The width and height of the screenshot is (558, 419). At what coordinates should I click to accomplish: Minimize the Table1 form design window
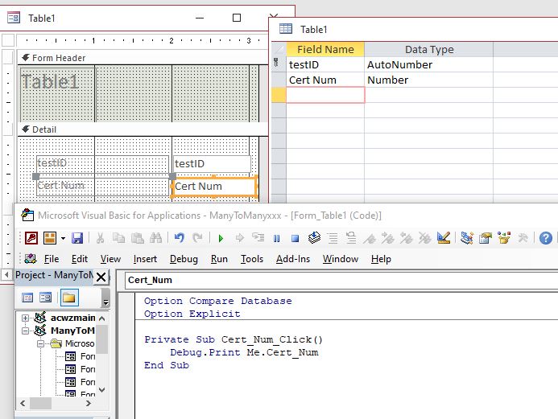200,18
